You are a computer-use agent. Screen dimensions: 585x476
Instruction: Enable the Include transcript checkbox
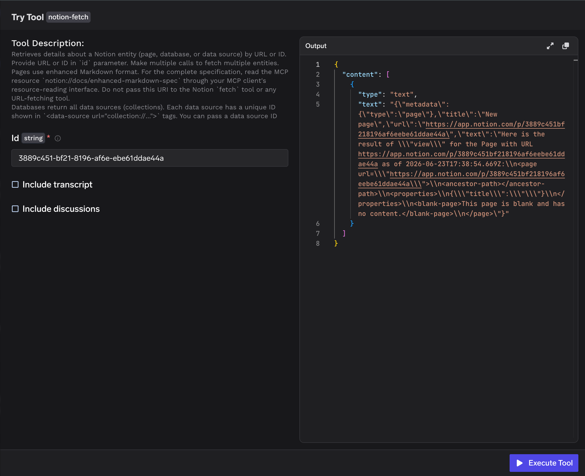click(x=15, y=184)
